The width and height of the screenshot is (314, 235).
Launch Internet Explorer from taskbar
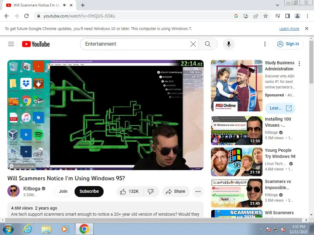(x=27, y=229)
